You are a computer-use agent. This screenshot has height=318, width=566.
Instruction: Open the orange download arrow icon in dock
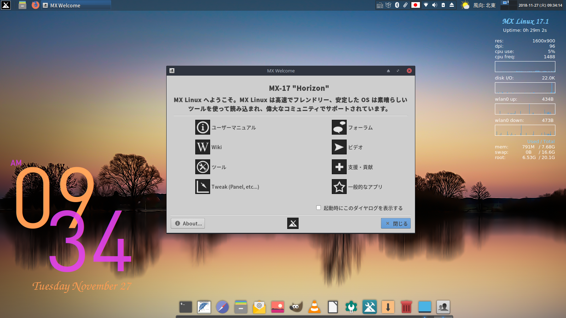pos(388,307)
